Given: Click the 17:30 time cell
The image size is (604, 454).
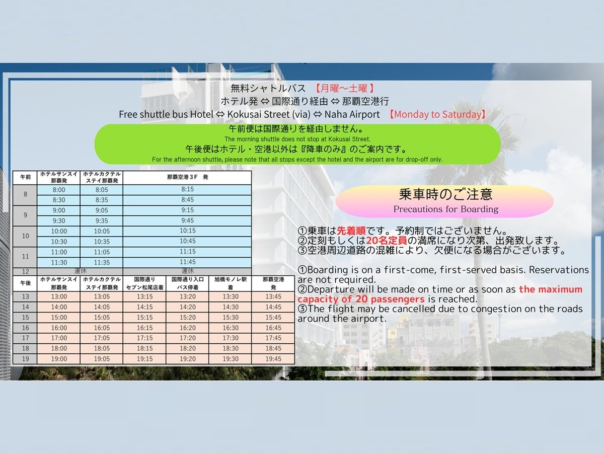Looking at the screenshot, I should pyautogui.click(x=230, y=338).
